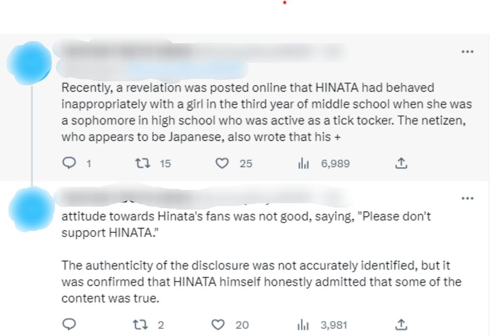View analytics showing 3,981 views

323,325
